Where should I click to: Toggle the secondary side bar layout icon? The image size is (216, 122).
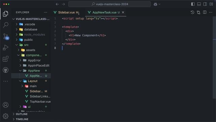(x=205, y=4)
